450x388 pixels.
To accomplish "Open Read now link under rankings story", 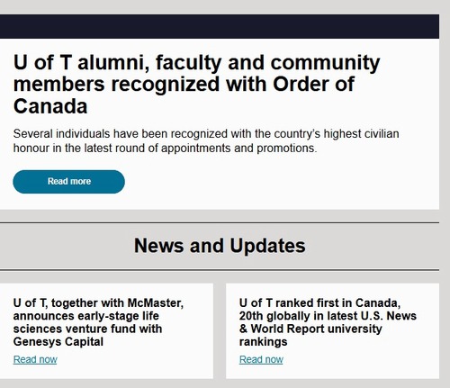I will (261, 359).
